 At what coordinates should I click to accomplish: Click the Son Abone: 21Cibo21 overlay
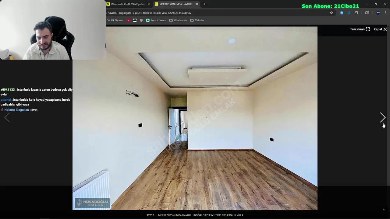(330, 6)
